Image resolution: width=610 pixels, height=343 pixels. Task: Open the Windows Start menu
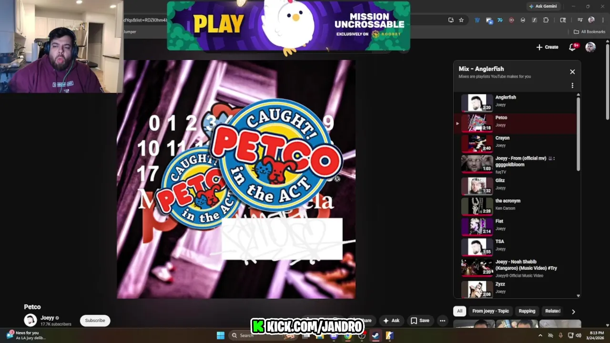pyautogui.click(x=221, y=335)
